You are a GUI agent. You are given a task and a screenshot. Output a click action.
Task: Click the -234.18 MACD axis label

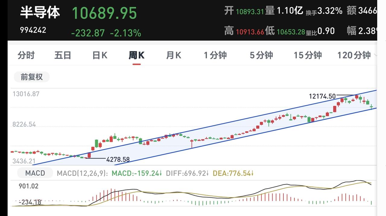(x=30, y=202)
